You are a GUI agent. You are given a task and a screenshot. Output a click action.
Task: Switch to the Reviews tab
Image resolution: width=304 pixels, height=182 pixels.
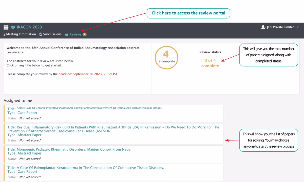click(x=75, y=34)
